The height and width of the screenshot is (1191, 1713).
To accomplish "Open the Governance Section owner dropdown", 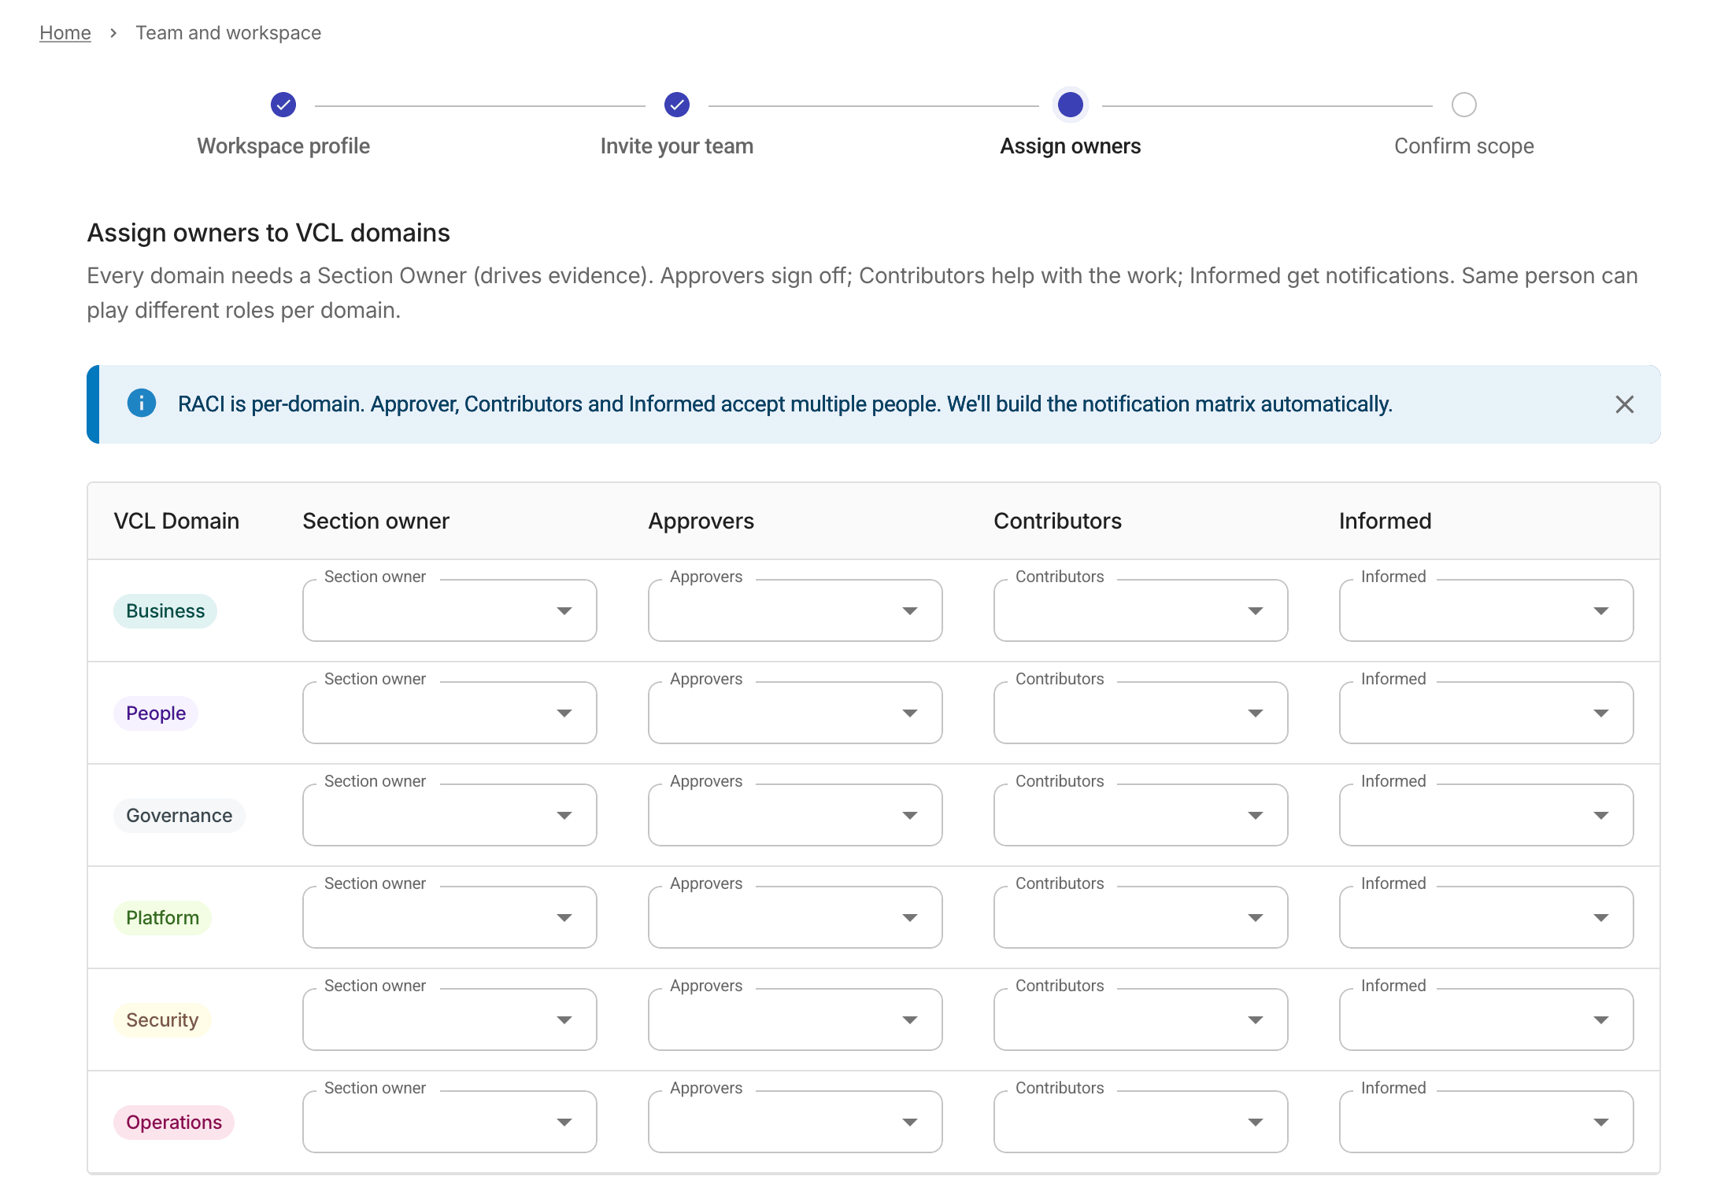I will pos(450,815).
